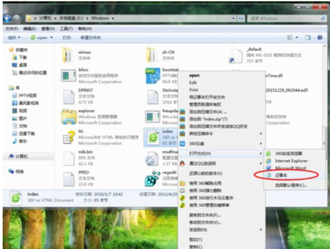
Task: Select the winsxs folder icon
Action: 69,55
